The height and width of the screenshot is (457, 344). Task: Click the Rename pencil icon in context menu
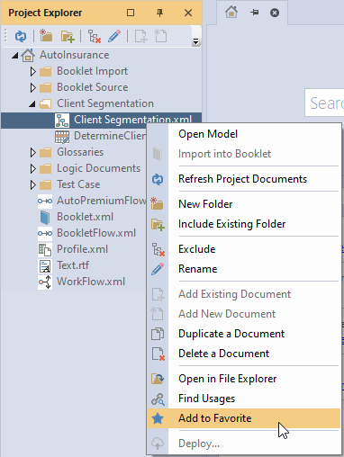point(158,269)
